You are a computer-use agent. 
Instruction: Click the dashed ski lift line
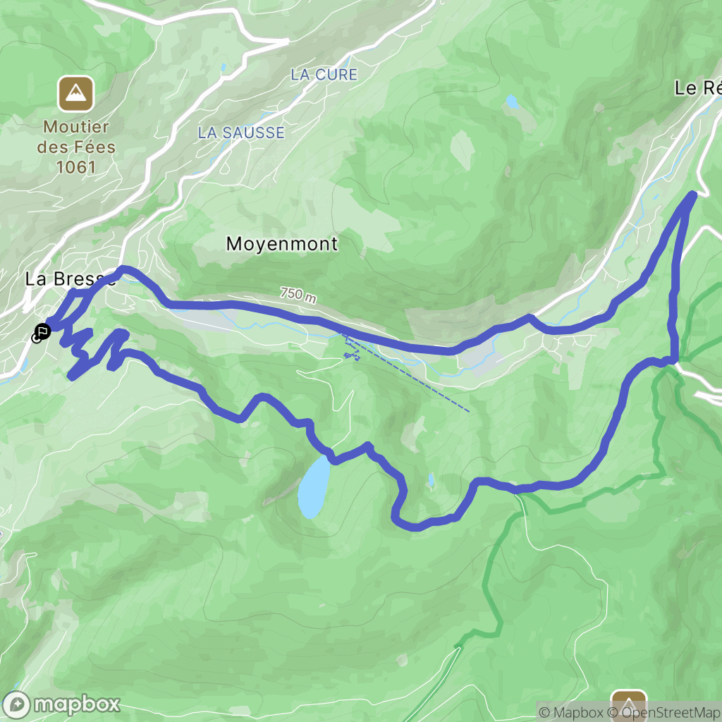coord(408,373)
